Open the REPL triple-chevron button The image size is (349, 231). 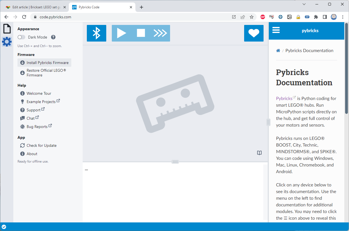pos(160,33)
